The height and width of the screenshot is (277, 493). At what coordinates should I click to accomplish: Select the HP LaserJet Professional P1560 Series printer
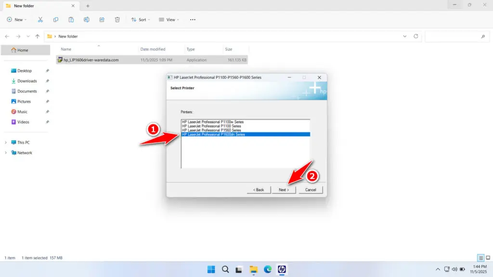(213, 130)
